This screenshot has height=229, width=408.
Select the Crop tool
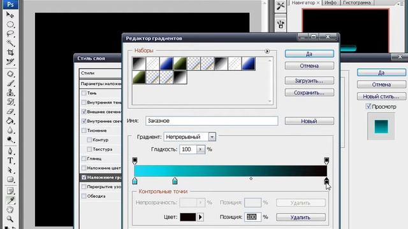[x=10, y=52]
